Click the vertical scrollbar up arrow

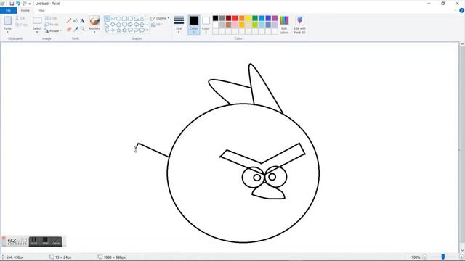coord(462,44)
